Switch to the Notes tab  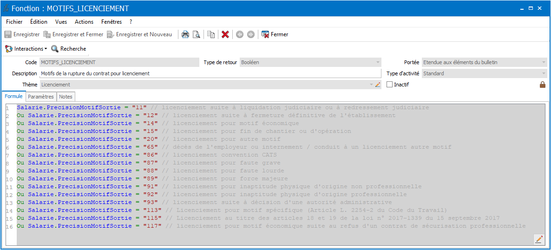coord(66,96)
